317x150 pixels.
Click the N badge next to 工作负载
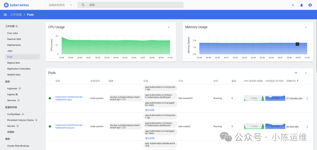tap(16, 26)
